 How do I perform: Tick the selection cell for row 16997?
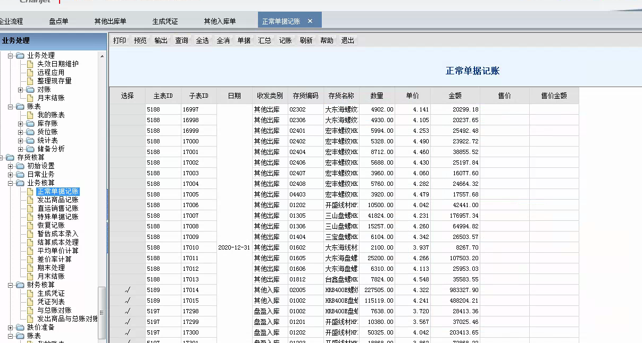[128, 109]
